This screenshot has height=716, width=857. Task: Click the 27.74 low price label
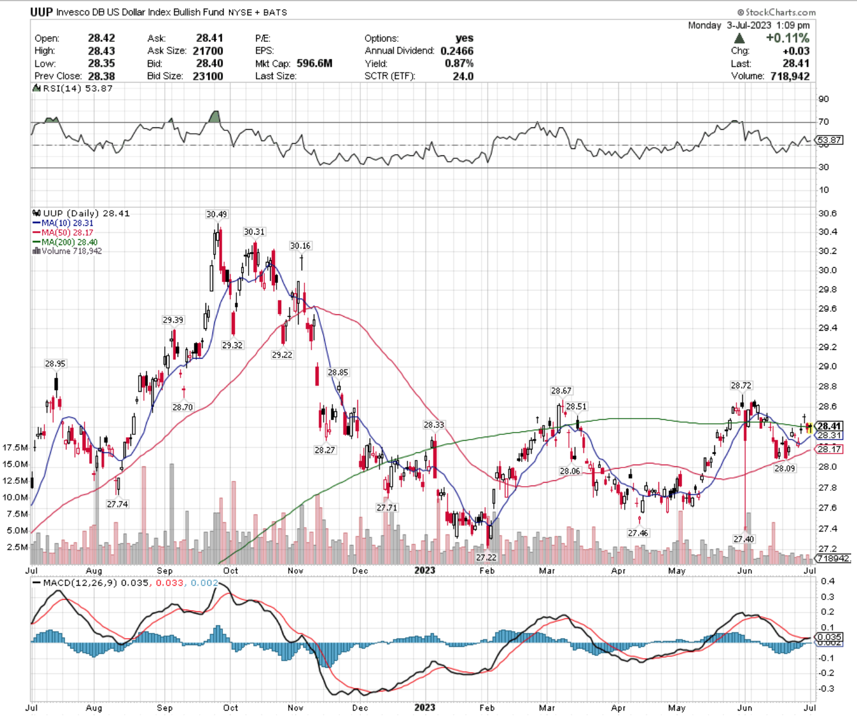coord(118,504)
